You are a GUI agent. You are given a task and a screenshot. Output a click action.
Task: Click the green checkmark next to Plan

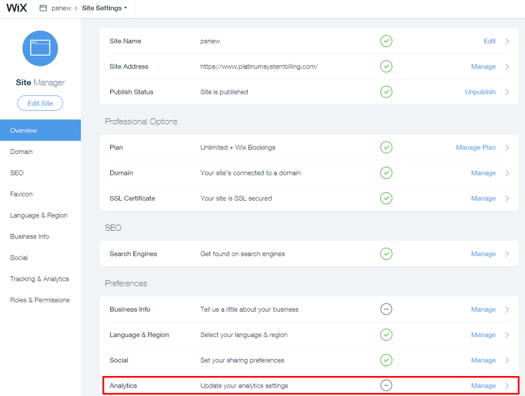coord(386,147)
